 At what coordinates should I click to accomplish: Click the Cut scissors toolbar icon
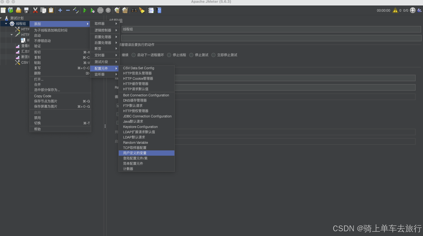(x=35, y=10)
